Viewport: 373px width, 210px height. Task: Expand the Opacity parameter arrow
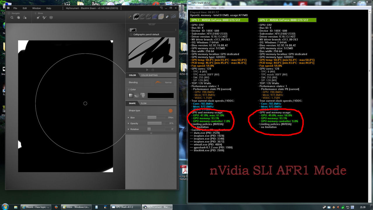coord(129,123)
